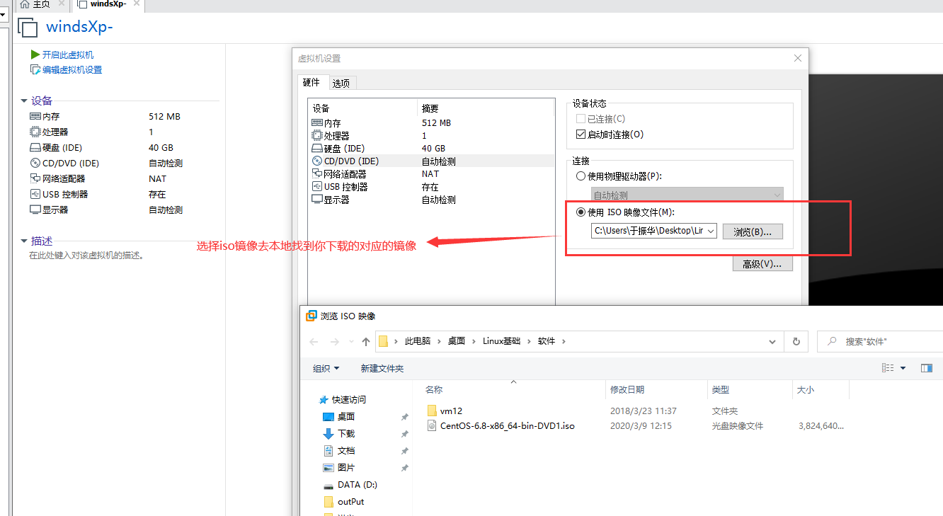This screenshot has width=943, height=516.
Task: Select the CentOS ISO file icon
Action: tap(433, 426)
